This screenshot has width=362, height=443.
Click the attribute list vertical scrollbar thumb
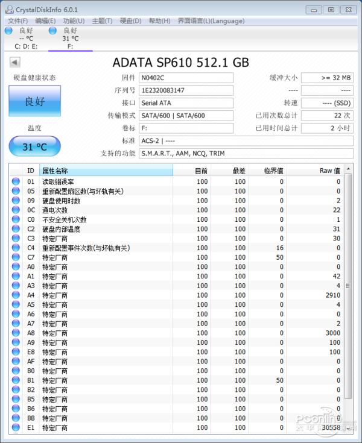tap(349, 286)
